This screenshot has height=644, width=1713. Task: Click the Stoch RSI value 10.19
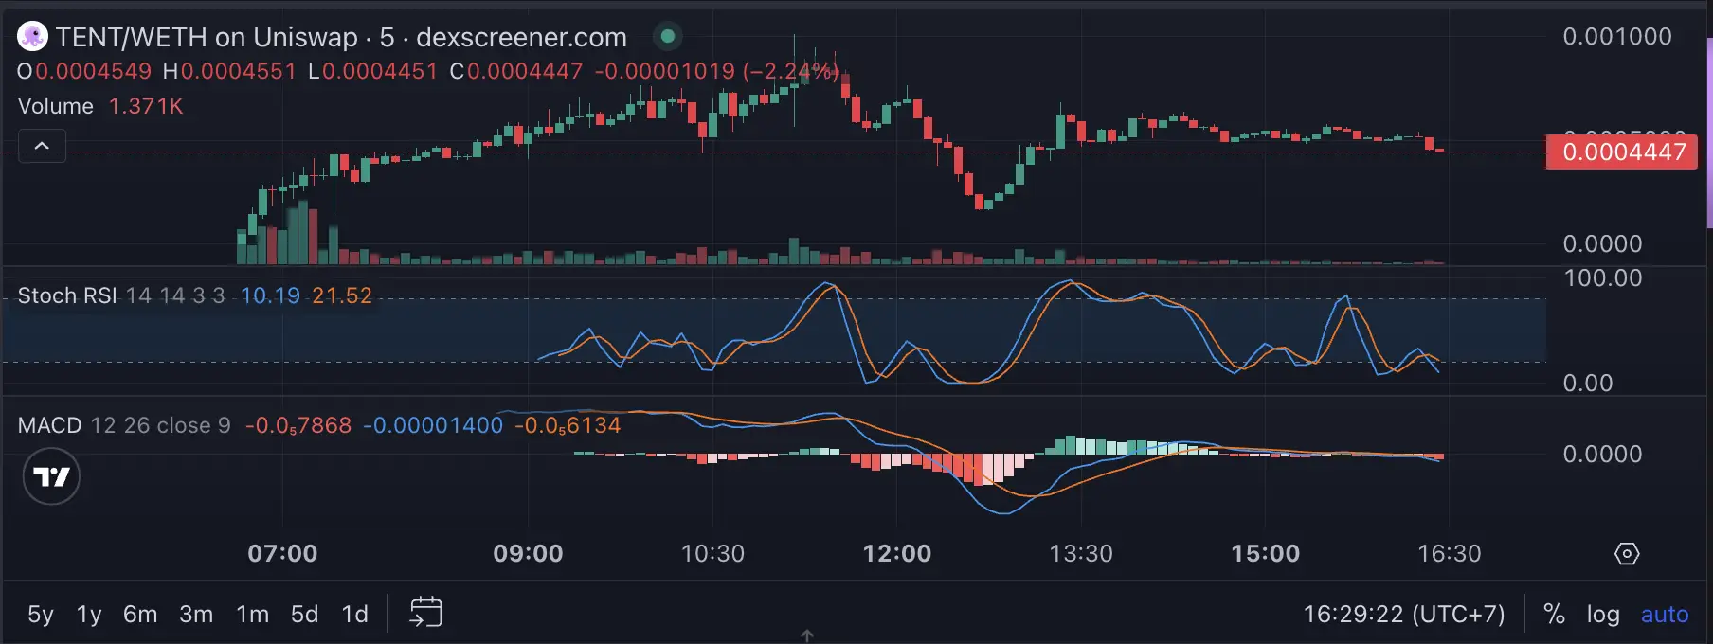click(270, 295)
